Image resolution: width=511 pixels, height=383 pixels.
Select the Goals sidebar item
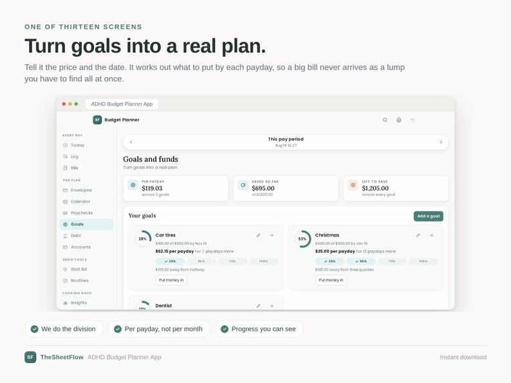click(x=86, y=224)
